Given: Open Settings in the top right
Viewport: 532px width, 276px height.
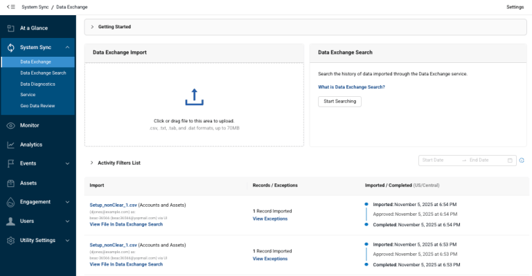Looking at the screenshot, I should coord(515,7).
